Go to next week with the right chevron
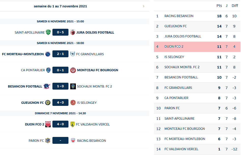The width and height of the screenshot is (241, 155). [144, 6]
